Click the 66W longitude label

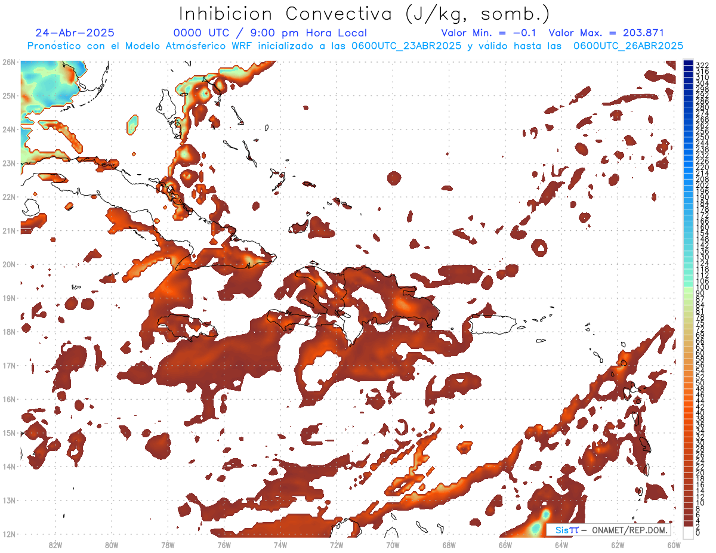point(505,545)
